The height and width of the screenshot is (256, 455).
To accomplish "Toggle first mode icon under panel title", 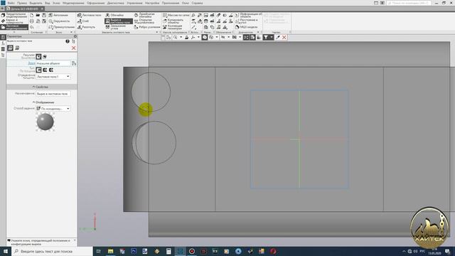I will 10,48.
